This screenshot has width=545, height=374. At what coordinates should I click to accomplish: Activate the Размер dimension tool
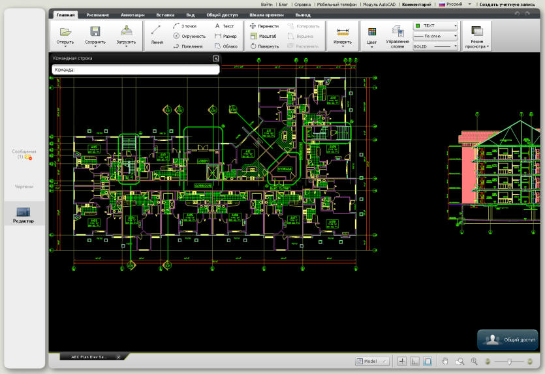click(226, 36)
